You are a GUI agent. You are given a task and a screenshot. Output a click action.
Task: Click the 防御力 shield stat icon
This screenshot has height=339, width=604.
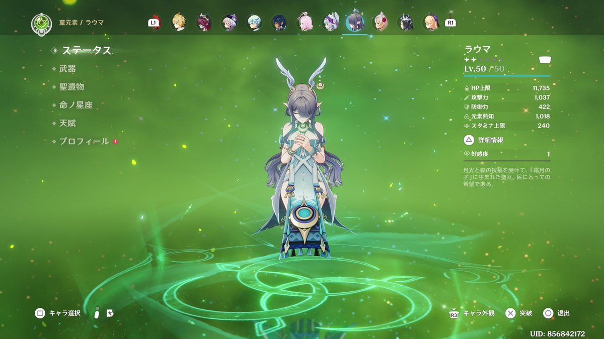(x=467, y=107)
